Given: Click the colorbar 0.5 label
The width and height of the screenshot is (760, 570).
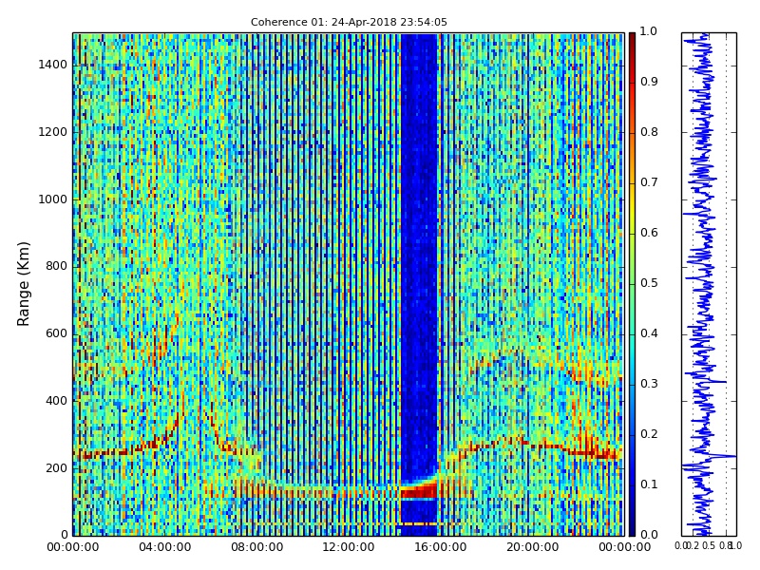Looking at the screenshot, I should point(649,283).
